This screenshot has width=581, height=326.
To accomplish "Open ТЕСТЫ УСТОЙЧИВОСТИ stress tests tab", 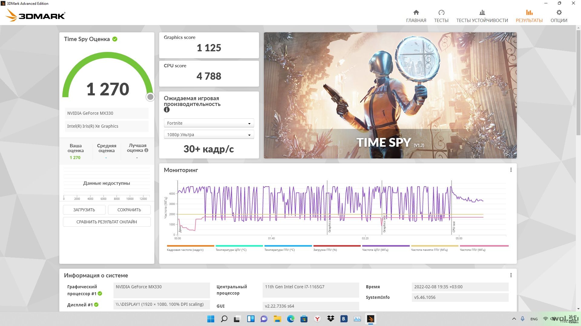I will coord(482,16).
